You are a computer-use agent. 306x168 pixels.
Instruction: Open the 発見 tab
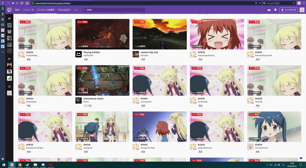17,10
